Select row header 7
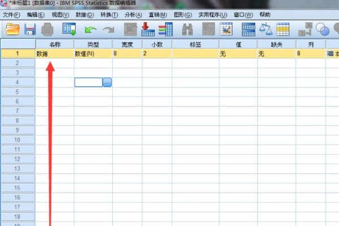Image resolution: width=339 pixels, height=226 pixels. click(x=18, y=111)
